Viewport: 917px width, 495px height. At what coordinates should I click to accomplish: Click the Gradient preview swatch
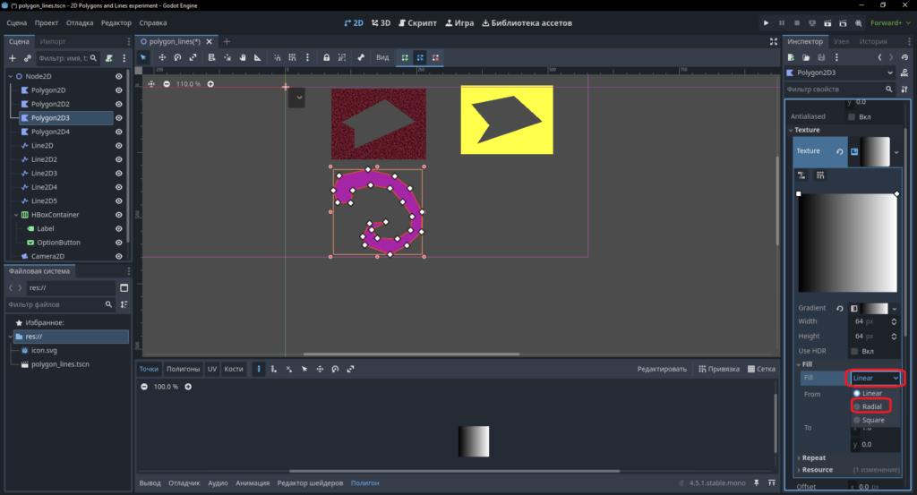point(874,309)
